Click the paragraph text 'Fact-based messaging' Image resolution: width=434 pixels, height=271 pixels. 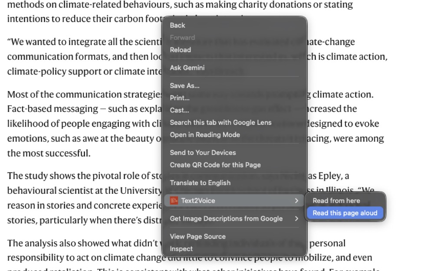click(x=53, y=109)
